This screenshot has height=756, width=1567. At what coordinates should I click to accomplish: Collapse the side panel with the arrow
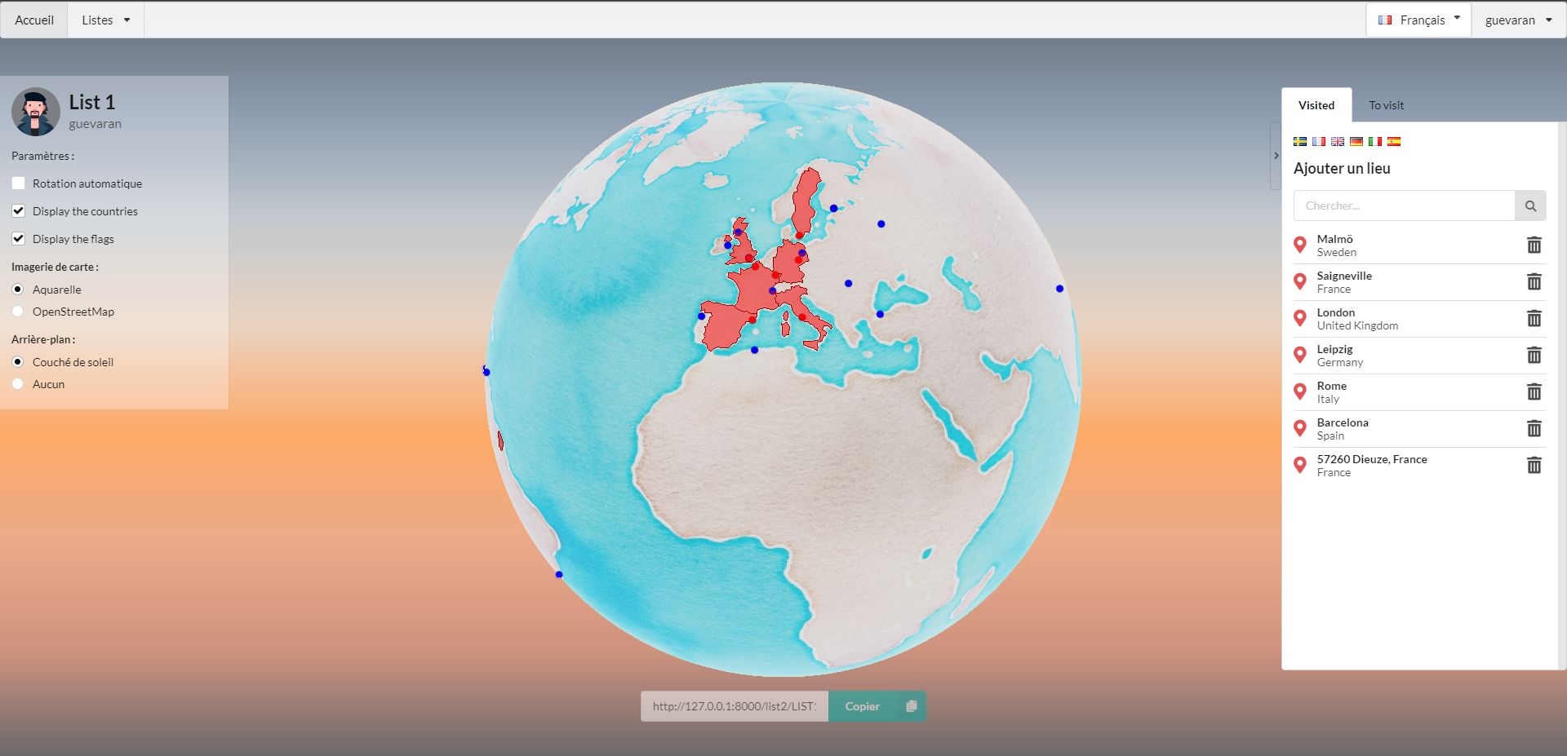point(1276,156)
